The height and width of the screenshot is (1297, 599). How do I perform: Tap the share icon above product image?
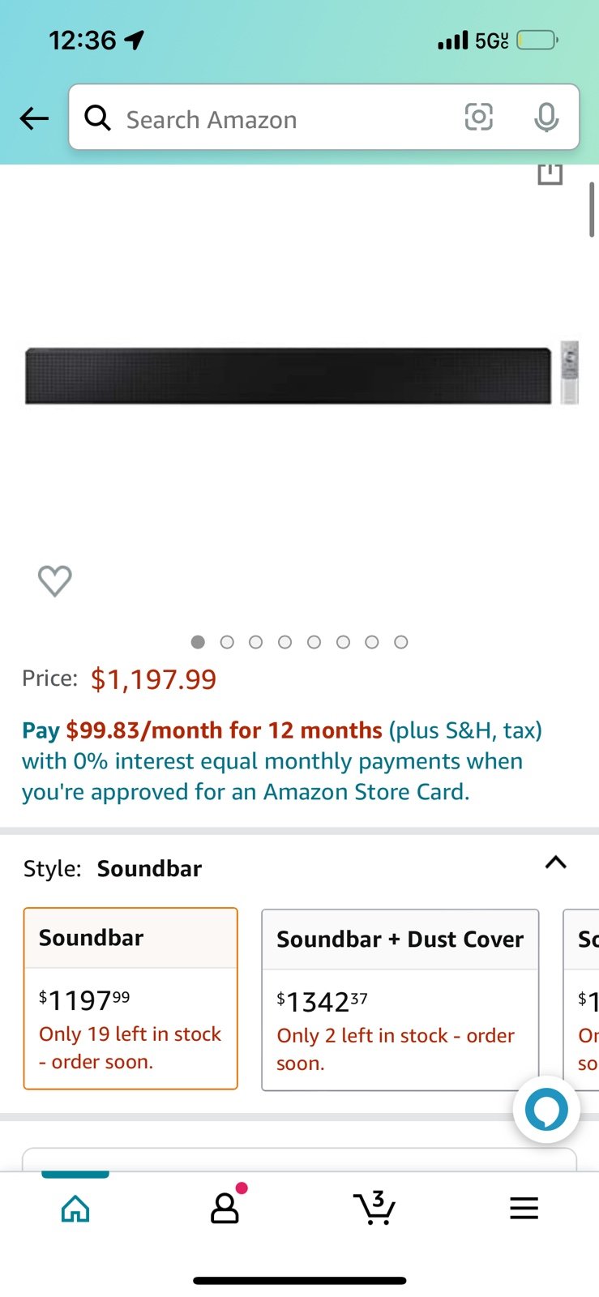(550, 173)
